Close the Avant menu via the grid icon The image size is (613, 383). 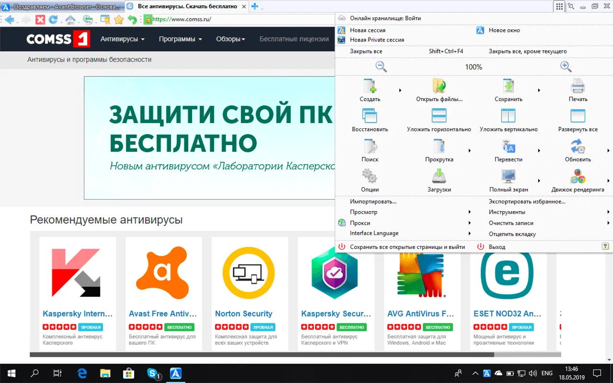(559, 6)
